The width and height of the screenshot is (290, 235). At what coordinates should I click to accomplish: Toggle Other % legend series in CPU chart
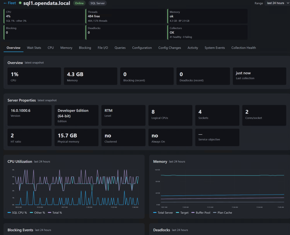point(37,213)
